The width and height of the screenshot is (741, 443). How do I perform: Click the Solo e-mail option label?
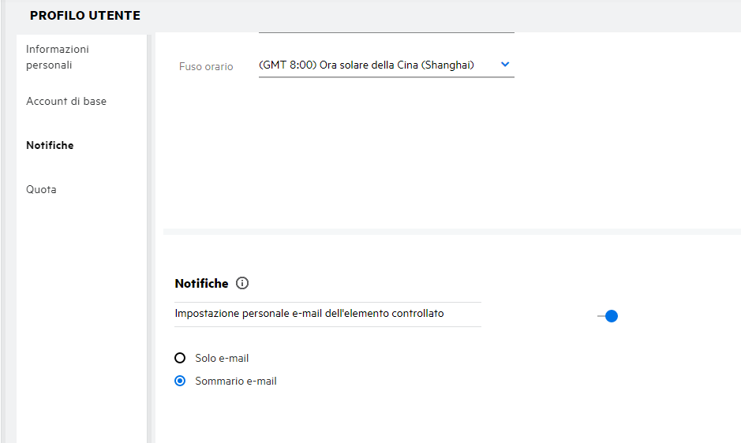222,359
